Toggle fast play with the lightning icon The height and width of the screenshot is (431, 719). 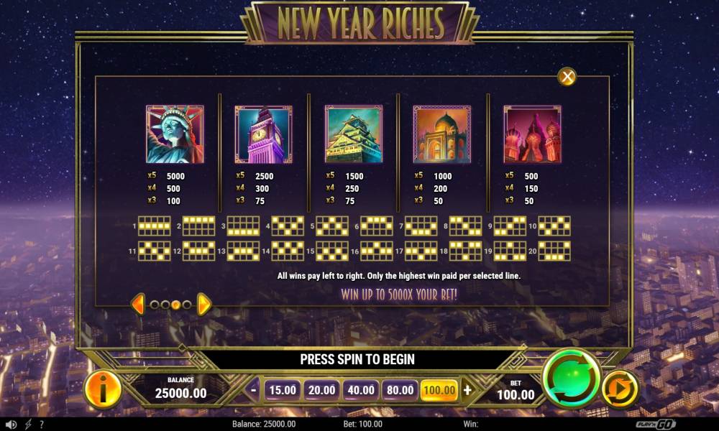28,425
